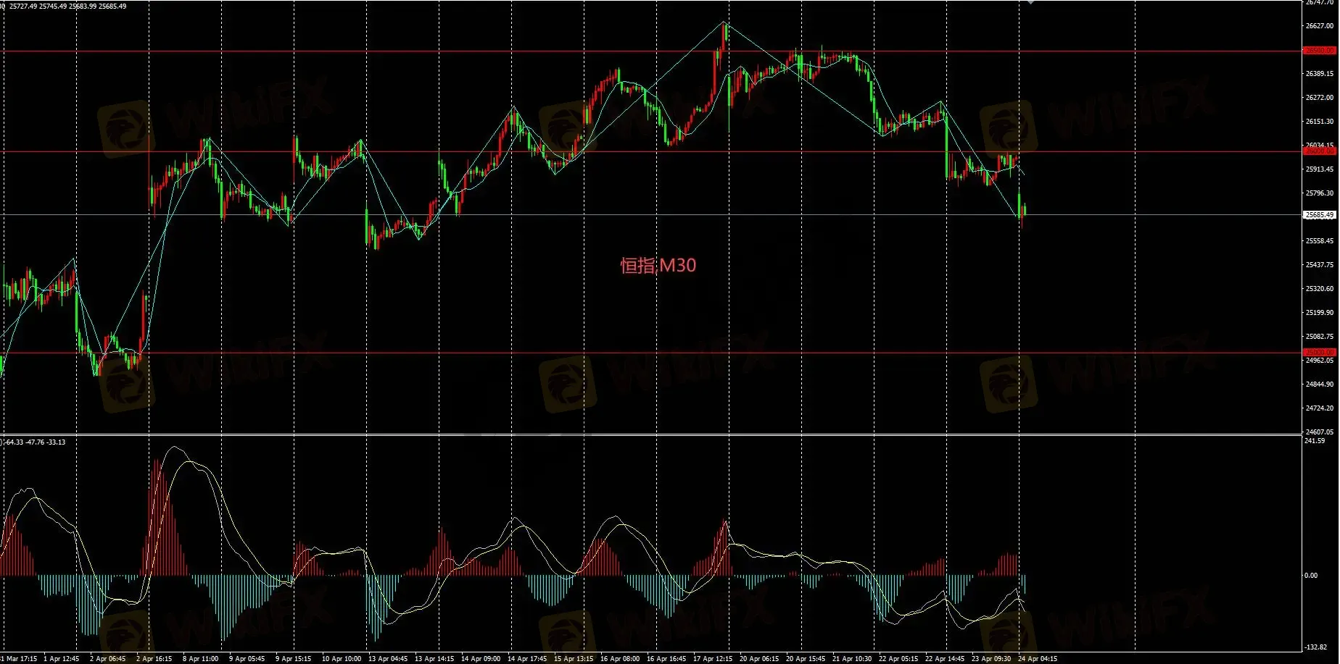Click the 13 Apr 14:15 time label
Viewport: 1340px width, 664px height.
pyautogui.click(x=434, y=659)
